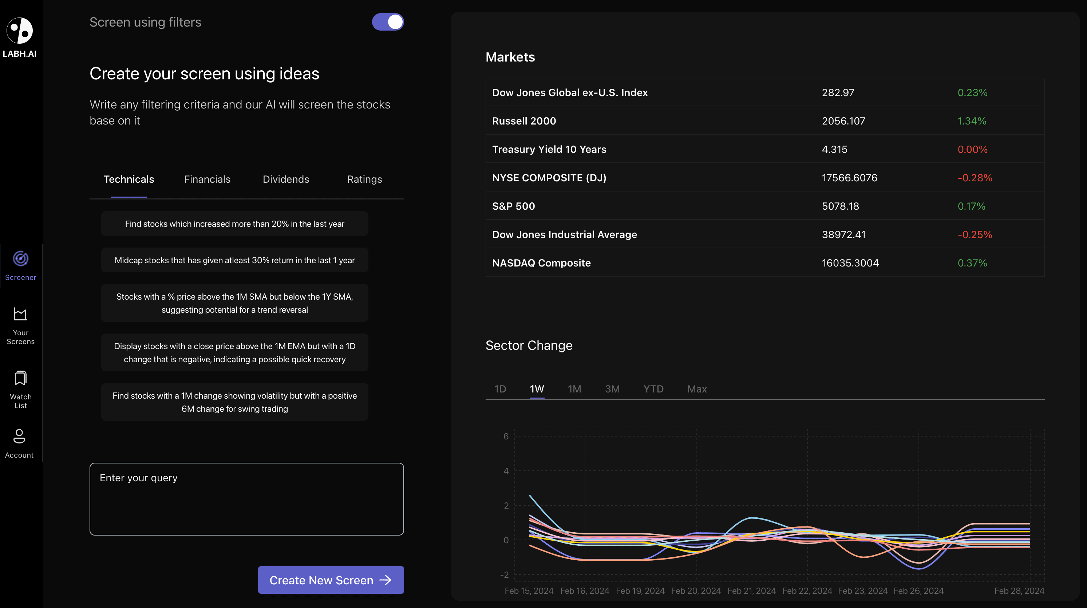Click the -0.28% change value

[x=975, y=178]
